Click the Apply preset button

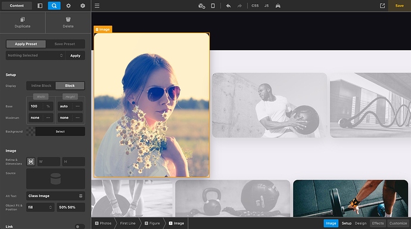click(x=75, y=55)
